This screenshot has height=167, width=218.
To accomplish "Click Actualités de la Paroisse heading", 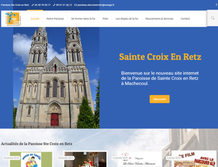I will pos(37,144).
